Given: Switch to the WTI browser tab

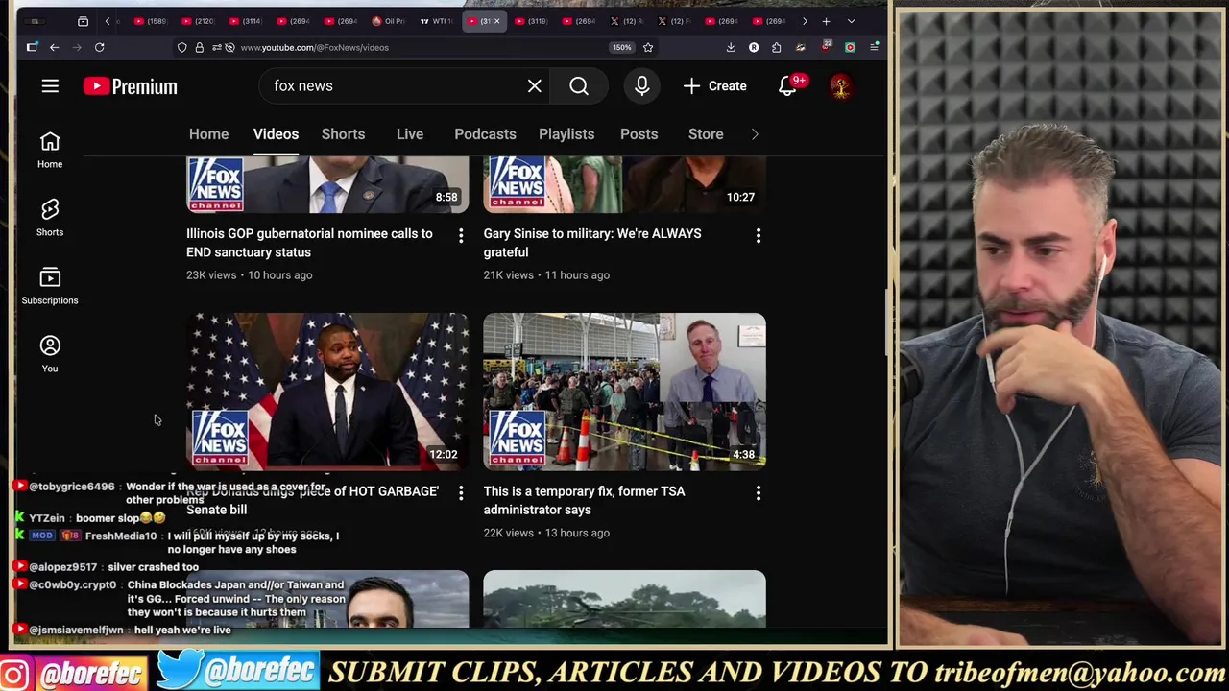Looking at the screenshot, I should click(x=436, y=21).
